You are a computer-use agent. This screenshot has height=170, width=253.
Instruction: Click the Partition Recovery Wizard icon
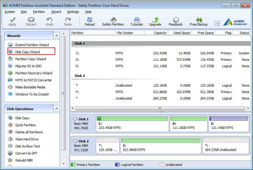tap(10, 73)
